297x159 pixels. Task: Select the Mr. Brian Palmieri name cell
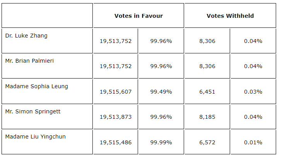29,61
